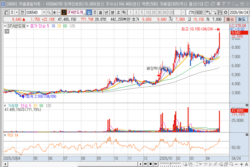Viewport: 250px width, 167px height.
Task: Set interval to 120
Action: point(170,12)
